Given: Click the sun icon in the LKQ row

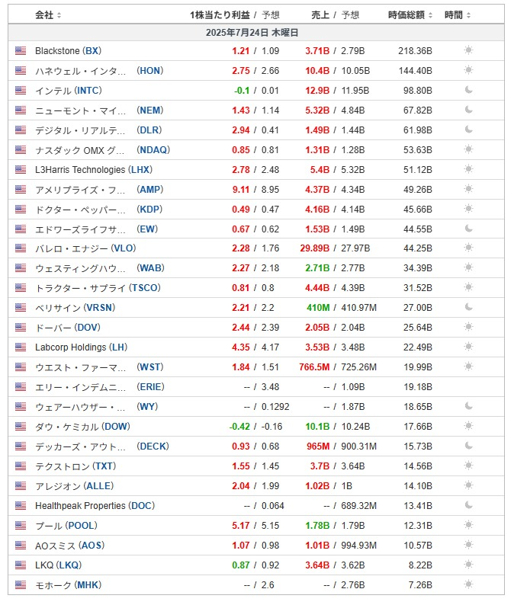Looking at the screenshot, I should tap(468, 565).
